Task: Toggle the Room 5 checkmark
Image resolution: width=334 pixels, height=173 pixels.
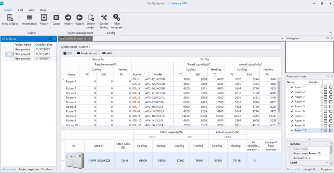Action: coord(292,106)
